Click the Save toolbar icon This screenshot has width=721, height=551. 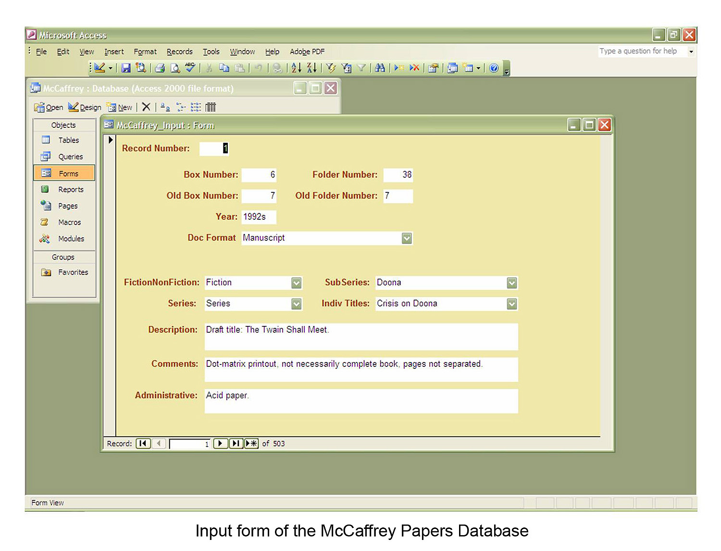pyautogui.click(x=126, y=68)
